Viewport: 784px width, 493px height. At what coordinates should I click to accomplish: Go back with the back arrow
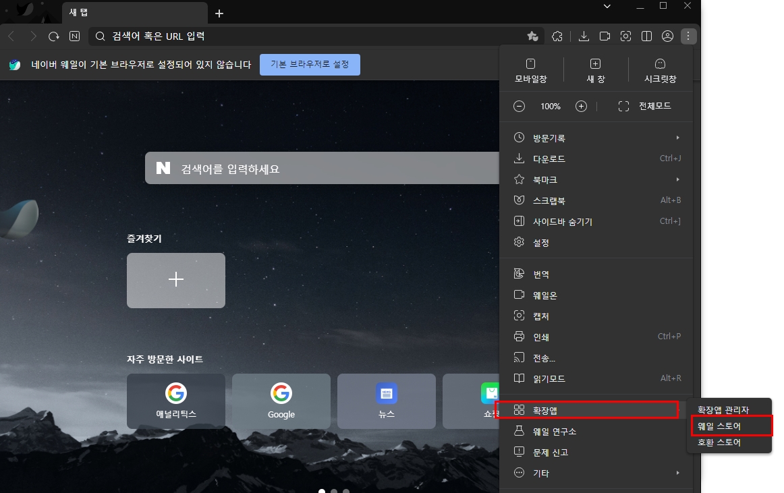click(11, 36)
